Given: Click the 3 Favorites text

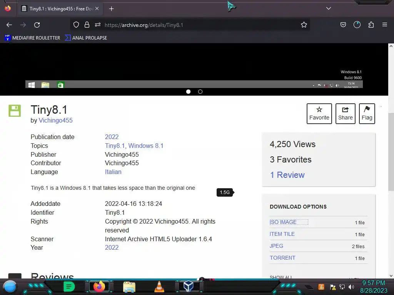Looking at the screenshot, I should pos(290,159).
